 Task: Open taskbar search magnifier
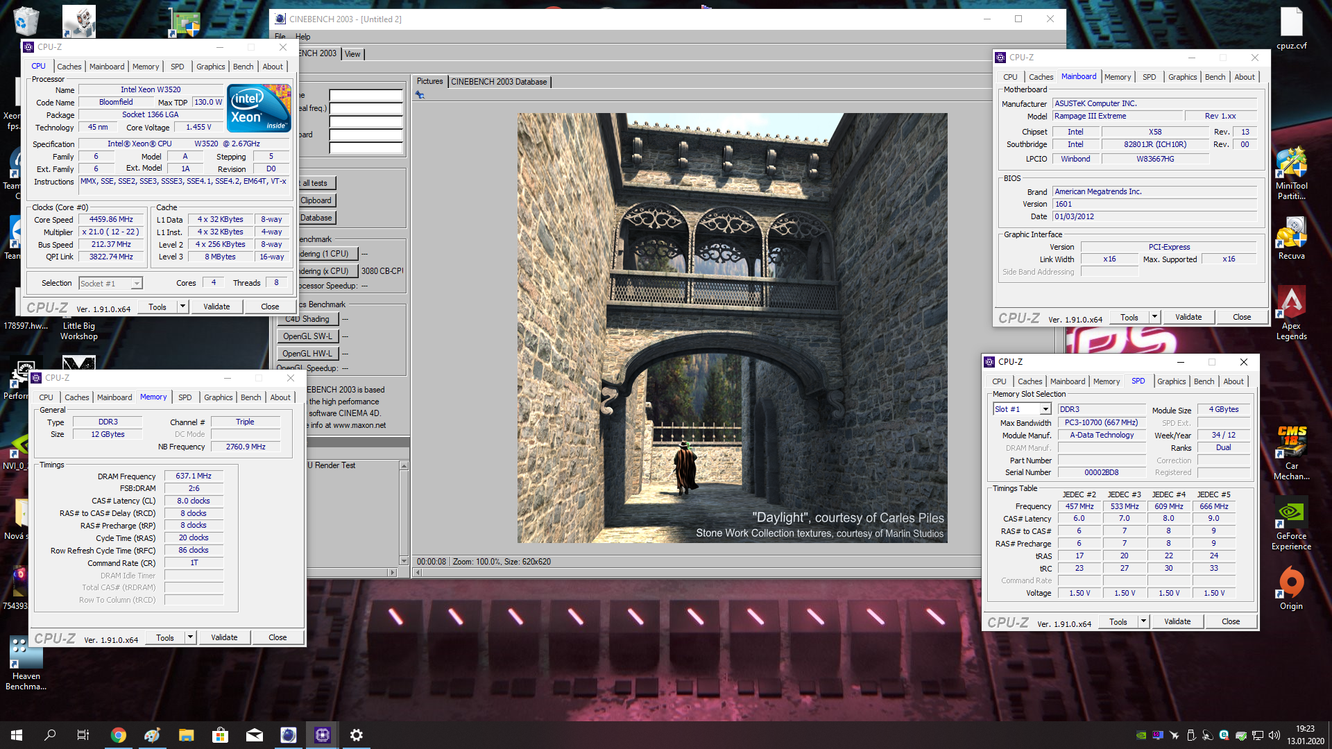point(50,735)
